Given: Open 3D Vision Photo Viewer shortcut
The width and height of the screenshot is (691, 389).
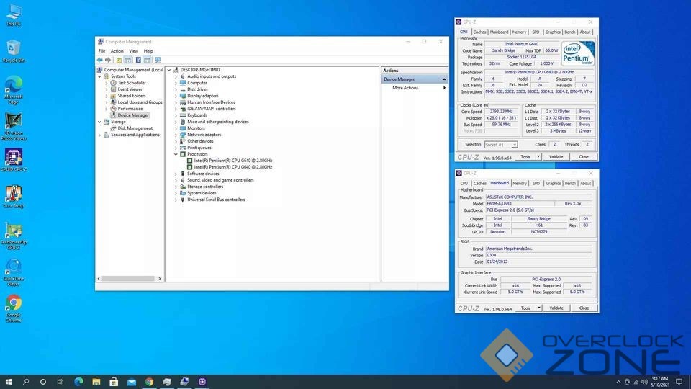Looking at the screenshot, I should (x=14, y=127).
